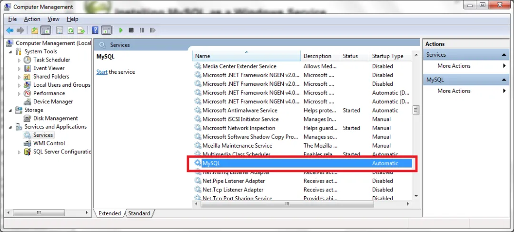Viewport: 514px width, 232px height.
Task: Click gear icon of Microsoft iSCSI Initiator Service
Action: (x=198, y=119)
